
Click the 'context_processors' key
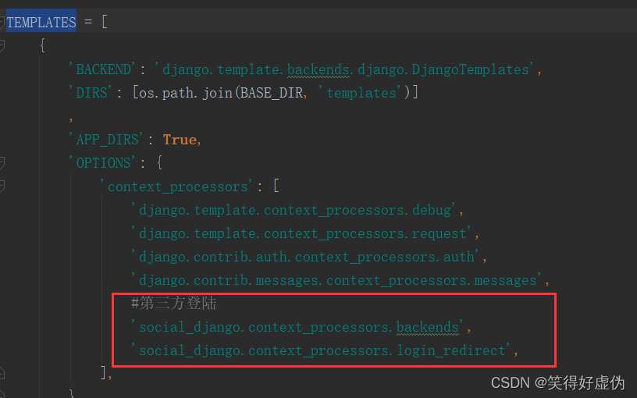point(176,187)
